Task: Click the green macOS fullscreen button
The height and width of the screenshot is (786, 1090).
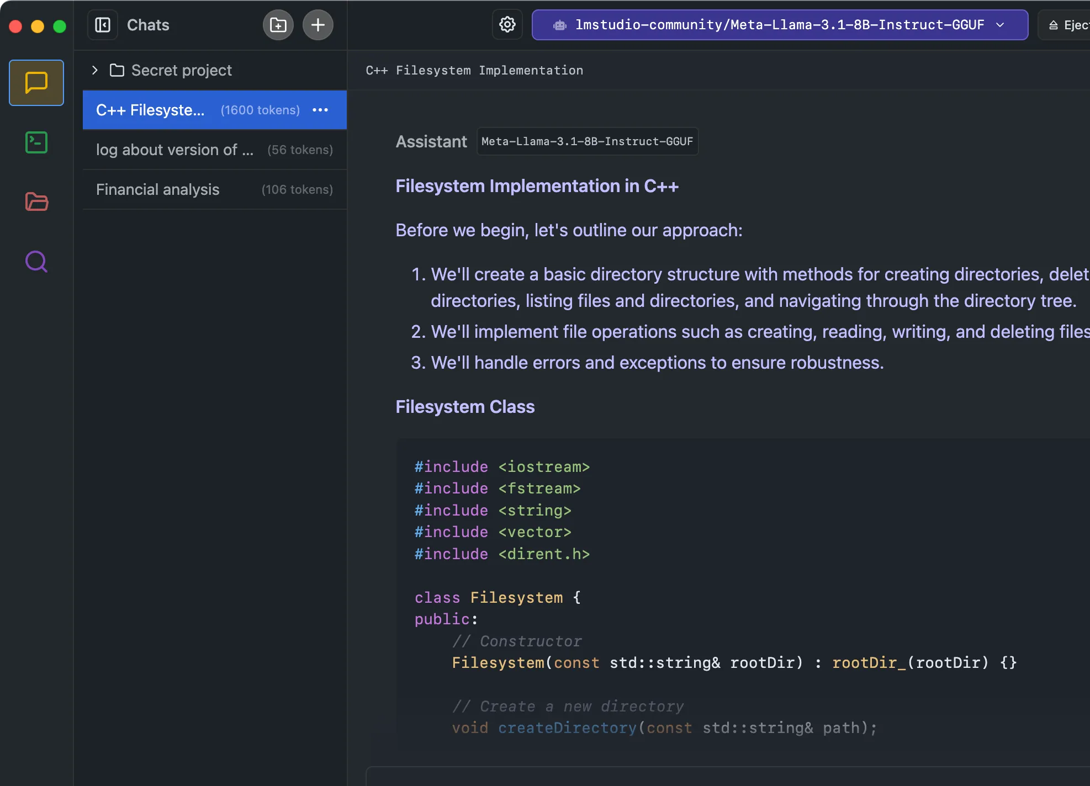Action: pos(60,26)
